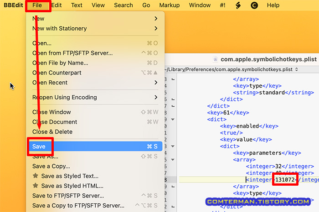Expand the Open Recent submenu
319x212 pixels.
(x=95, y=83)
